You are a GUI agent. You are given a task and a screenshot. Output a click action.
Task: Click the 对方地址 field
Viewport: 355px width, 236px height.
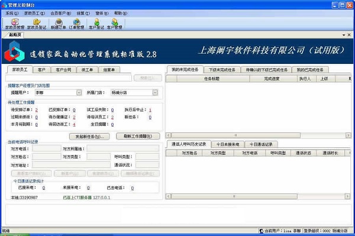tap(71, 165)
